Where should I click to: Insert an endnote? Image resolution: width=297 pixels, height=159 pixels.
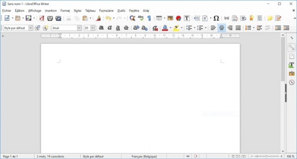pyautogui.click(x=243, y=18)
